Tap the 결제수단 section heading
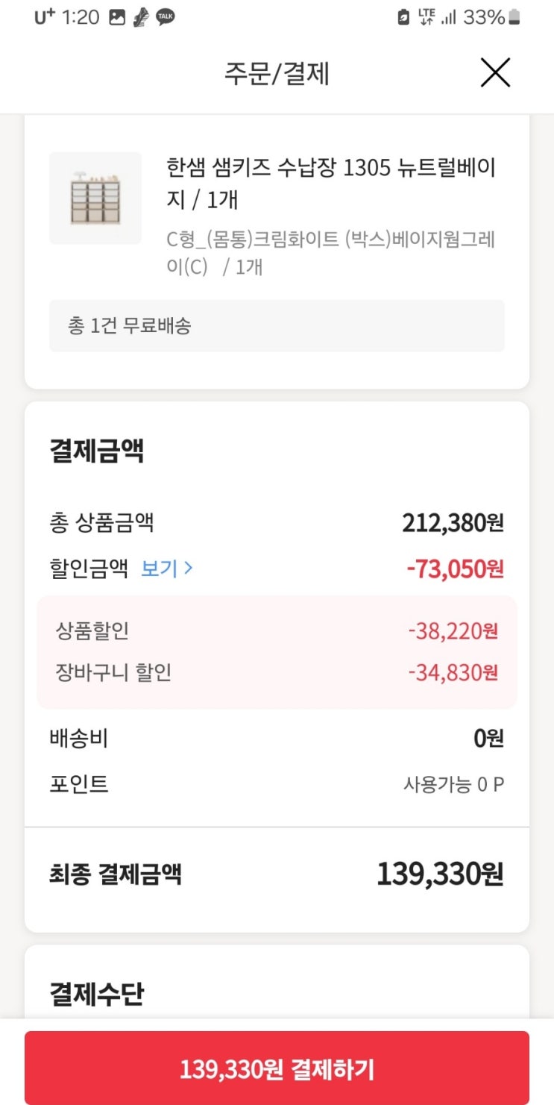This screenshot has width=554, height=1105. [x=97, y=994]
